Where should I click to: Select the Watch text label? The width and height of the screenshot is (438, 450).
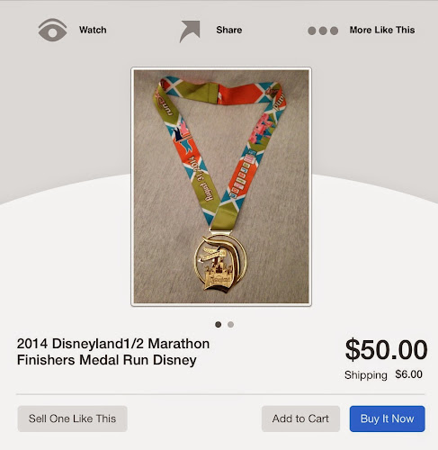tap(93, 30)
